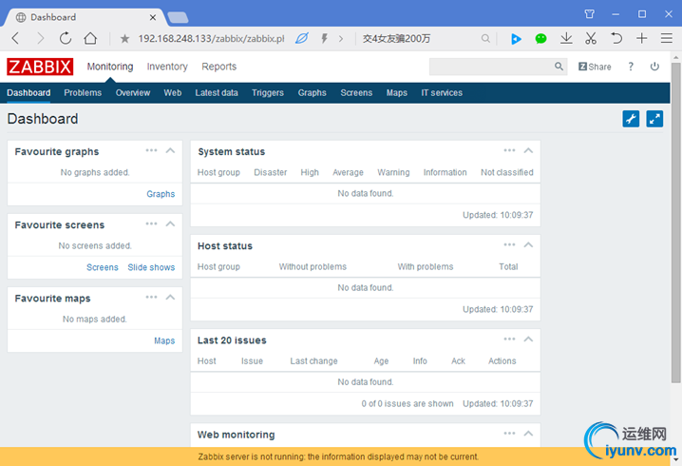Screen dimensions: 682x466
Task: Focus the Zabbix search input field
Action: pyautogui.click(x=491, y=67)
